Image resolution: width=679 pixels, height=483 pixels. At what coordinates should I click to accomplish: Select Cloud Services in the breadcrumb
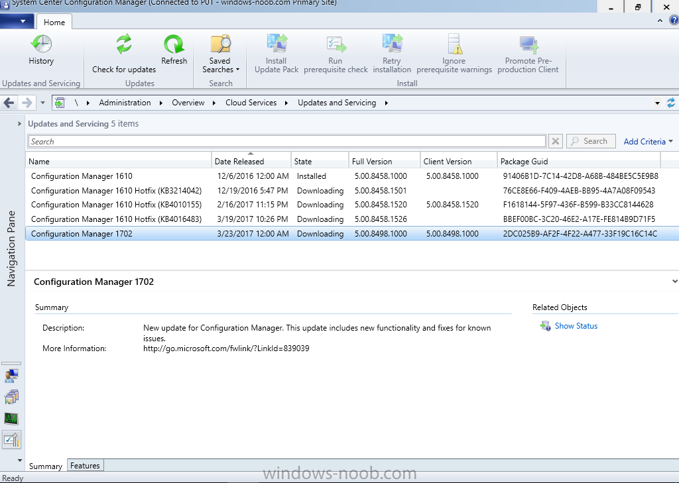[251, 103]
